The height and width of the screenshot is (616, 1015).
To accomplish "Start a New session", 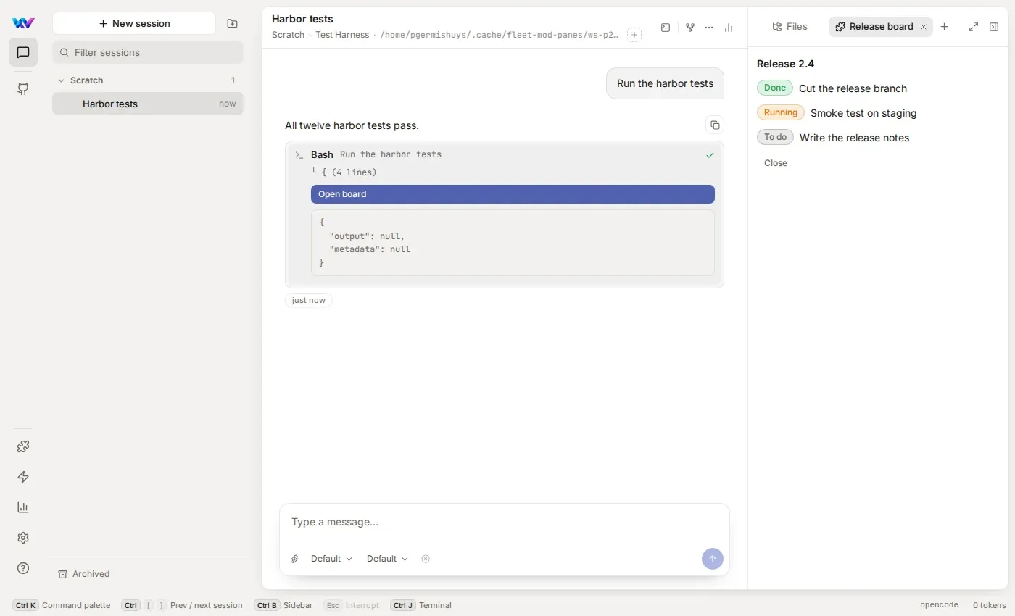I will pyautogui.click(x=134, y=23).
